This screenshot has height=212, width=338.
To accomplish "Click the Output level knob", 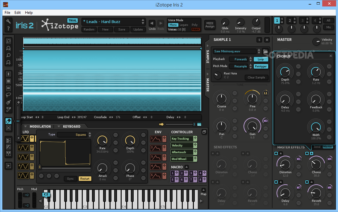I will (256, 22).
